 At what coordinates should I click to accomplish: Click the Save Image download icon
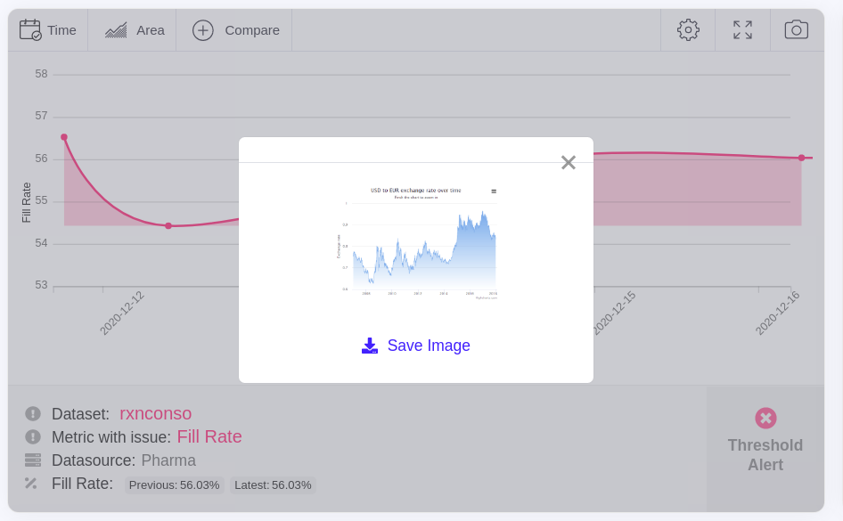pos(370,346)
